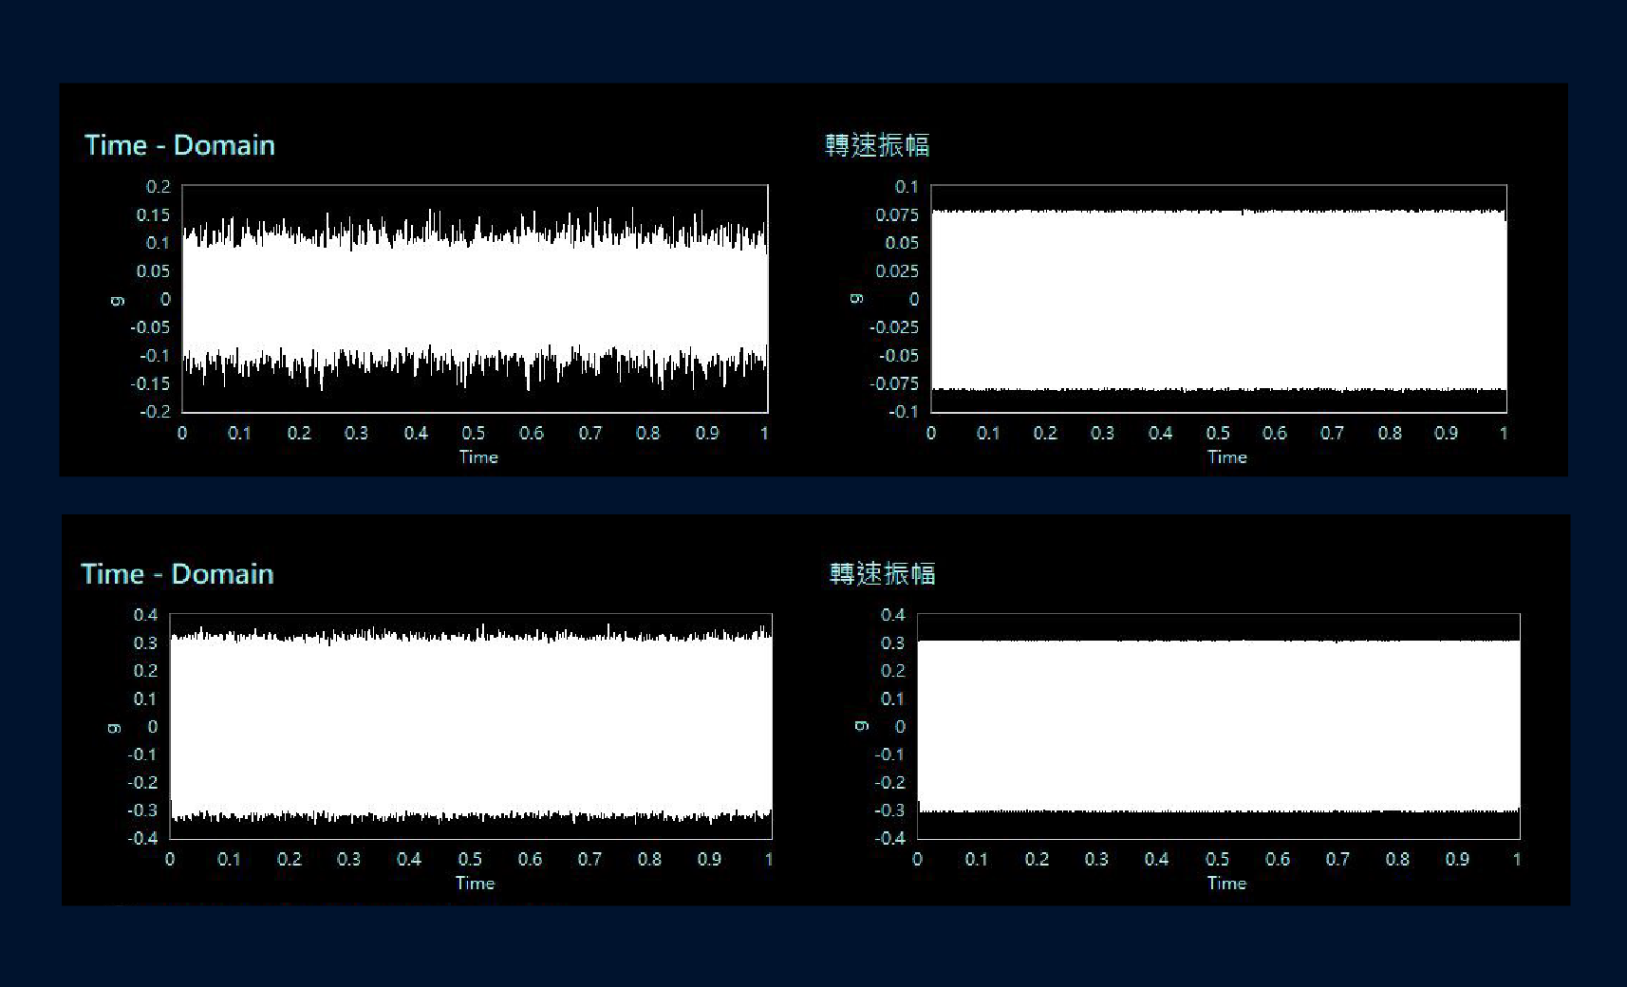Screen dimensions: 1627x987
Task: Click the 0.025 y-axis tick label
Action: (x=896, y=271)
